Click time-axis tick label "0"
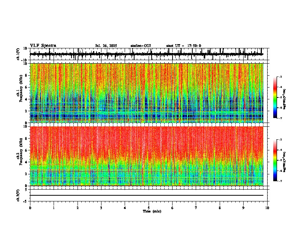Screen dimensions: 301x233 30,208
